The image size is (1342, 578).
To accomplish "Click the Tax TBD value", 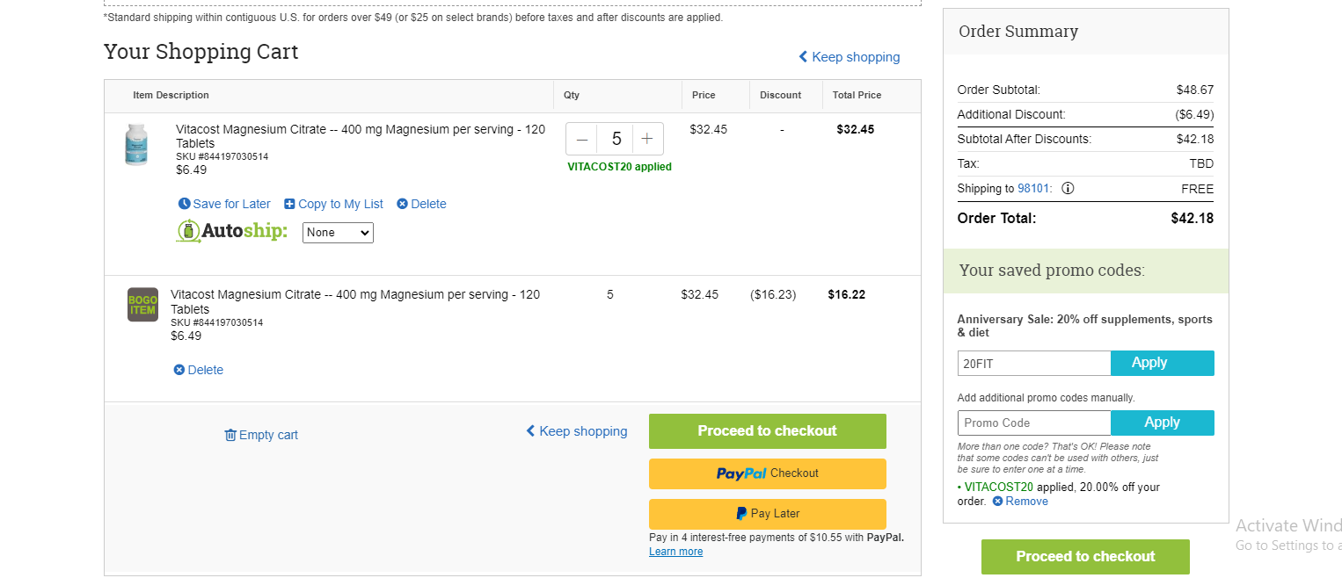I will tap(1201, 163).
